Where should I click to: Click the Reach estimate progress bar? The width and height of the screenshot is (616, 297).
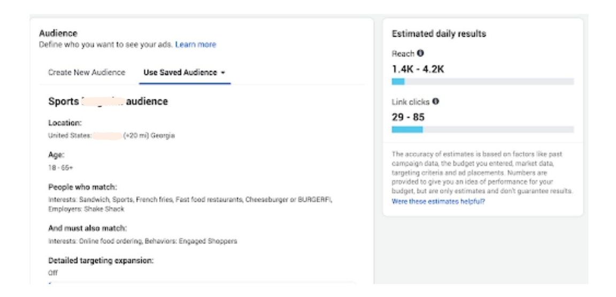click(x=482, y=82)
